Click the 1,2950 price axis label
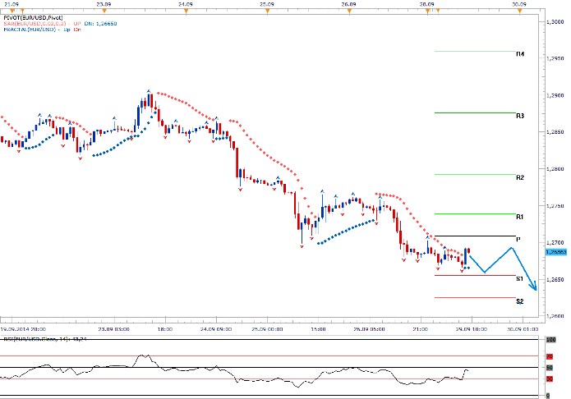The height and width of the screenshot is (399, 571). coord(555,58)
